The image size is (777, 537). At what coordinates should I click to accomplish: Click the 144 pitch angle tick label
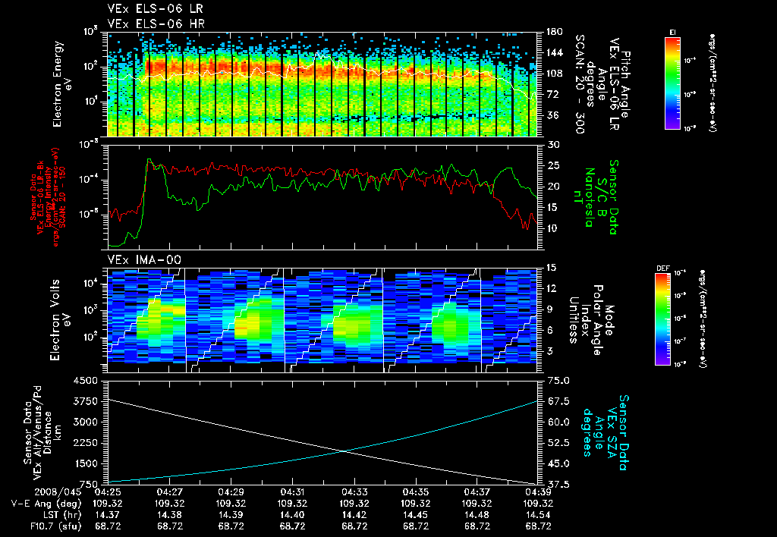pyautogui.click(x=554, y=52)
